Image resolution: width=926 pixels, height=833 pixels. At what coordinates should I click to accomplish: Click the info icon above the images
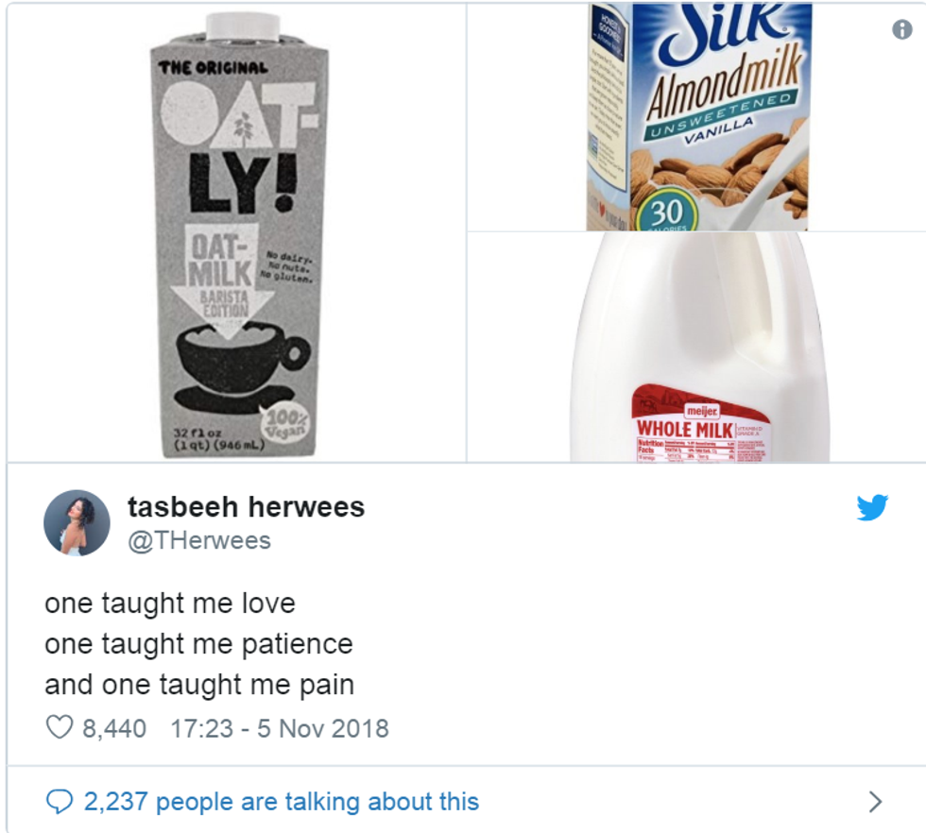[901, 29]
